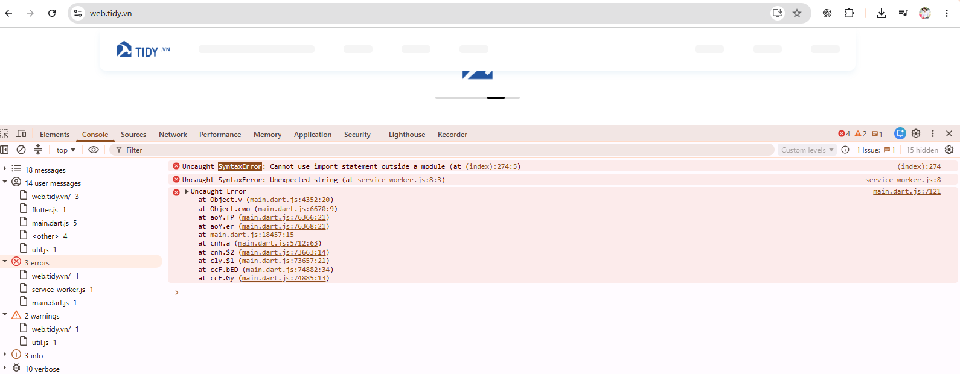Click the 1 Issue button
The width and height of the screenshot is (960, 374).
point(875,150)
